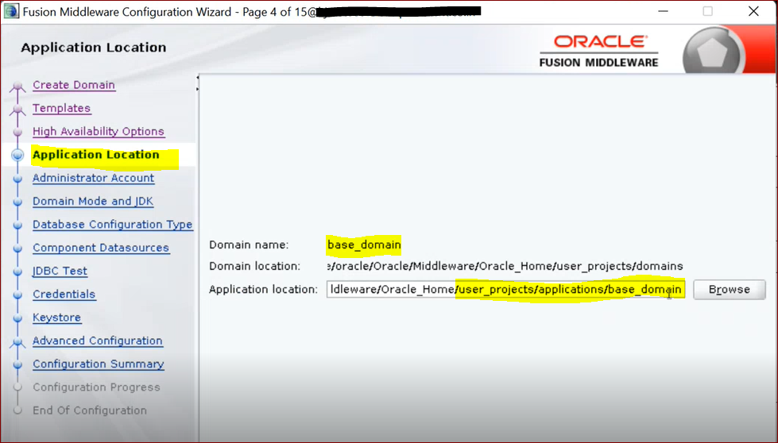Screen dimensions: 778x443
Task: Click the Configuration Progress disabled step
Action: coord(96,387)
